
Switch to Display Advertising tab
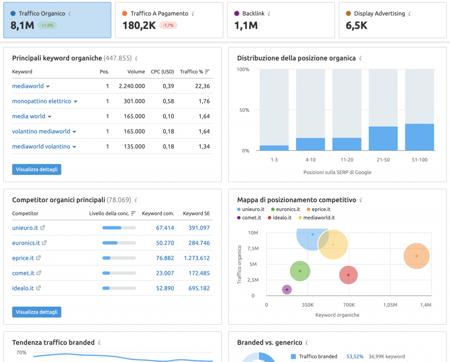(x=392, y=20)
